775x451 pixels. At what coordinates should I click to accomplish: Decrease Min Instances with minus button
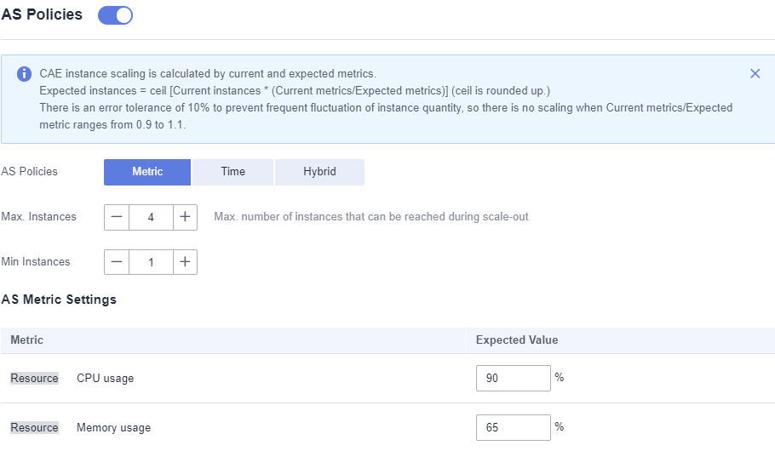tap(117, 262)
